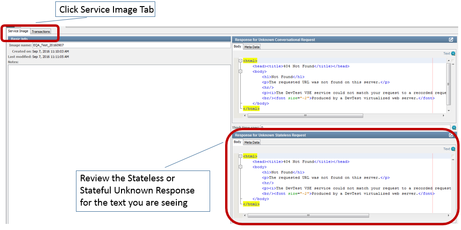This screenshot has height=230, width=461.
Task: Collapse the html node in the Conversational response
Action: [241, 61]
